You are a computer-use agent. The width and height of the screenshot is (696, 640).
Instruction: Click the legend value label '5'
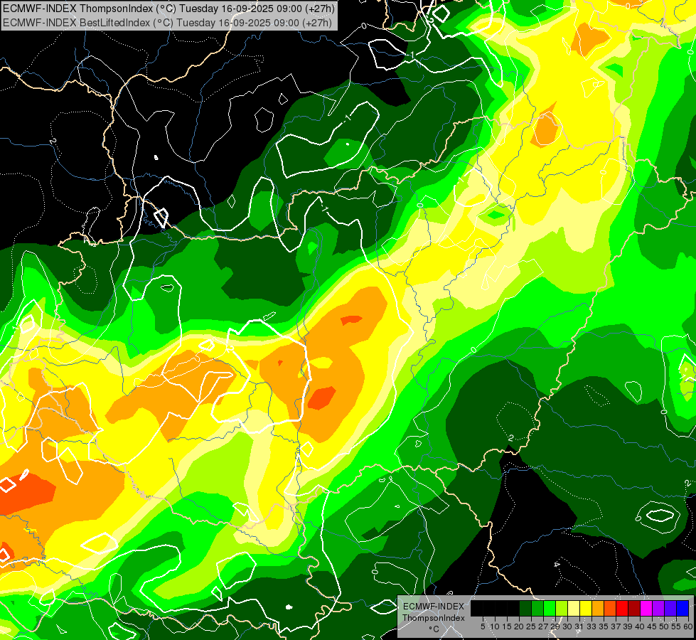click(x=483, y=626)
